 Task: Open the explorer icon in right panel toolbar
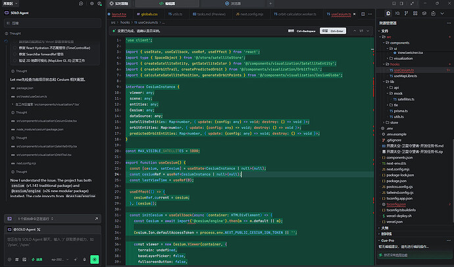point(388,13)
